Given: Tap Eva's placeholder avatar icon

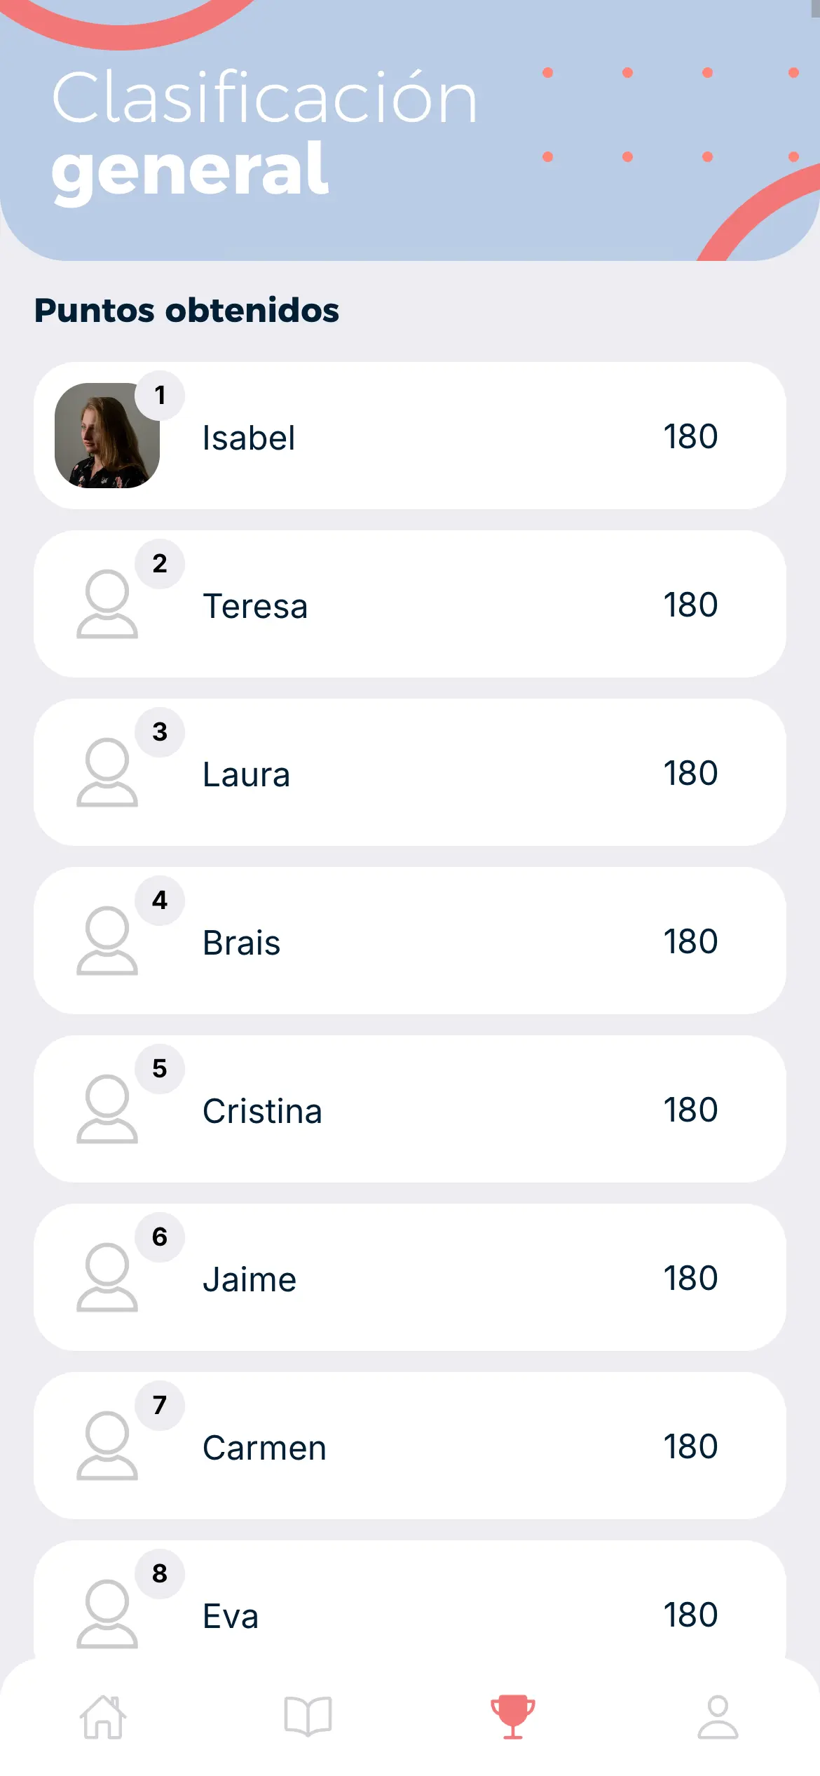Looking at the screenshot, I should tap(107, 1614).
